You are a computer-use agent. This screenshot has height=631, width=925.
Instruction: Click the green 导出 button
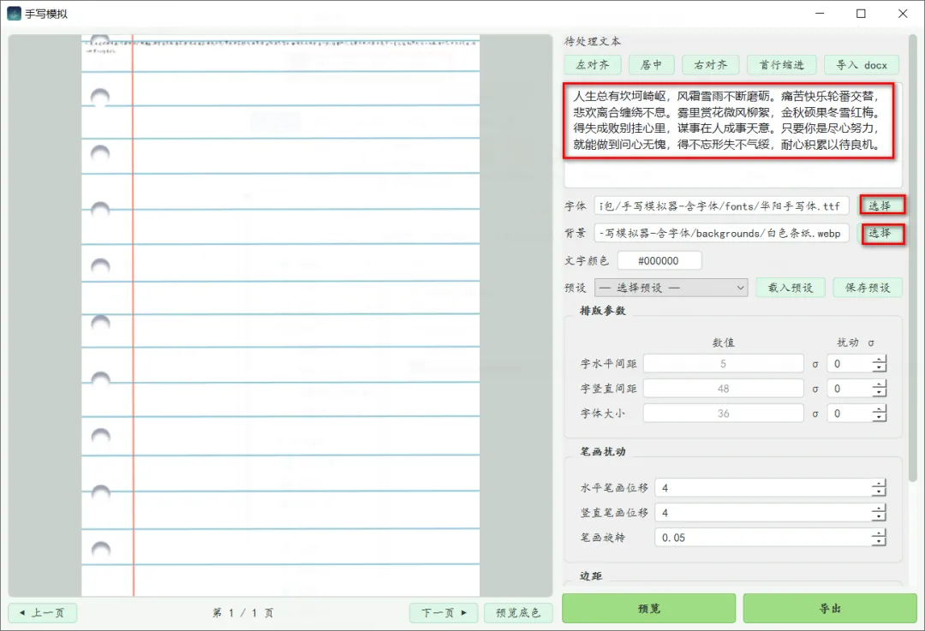(x=829, y=608)
